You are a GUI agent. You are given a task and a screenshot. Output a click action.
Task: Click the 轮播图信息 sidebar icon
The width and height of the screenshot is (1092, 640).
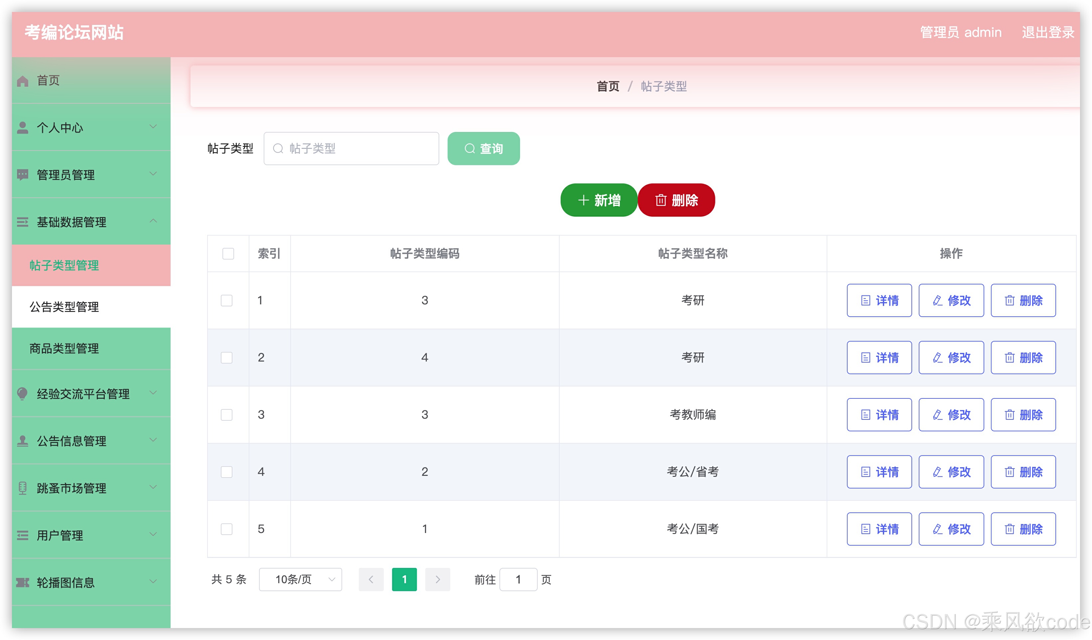click(22, 582)
